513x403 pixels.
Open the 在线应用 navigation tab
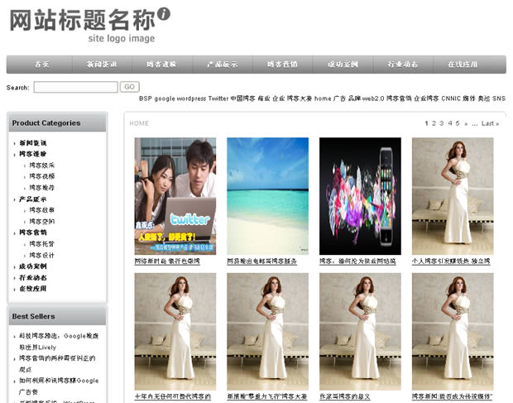(463, 64)
